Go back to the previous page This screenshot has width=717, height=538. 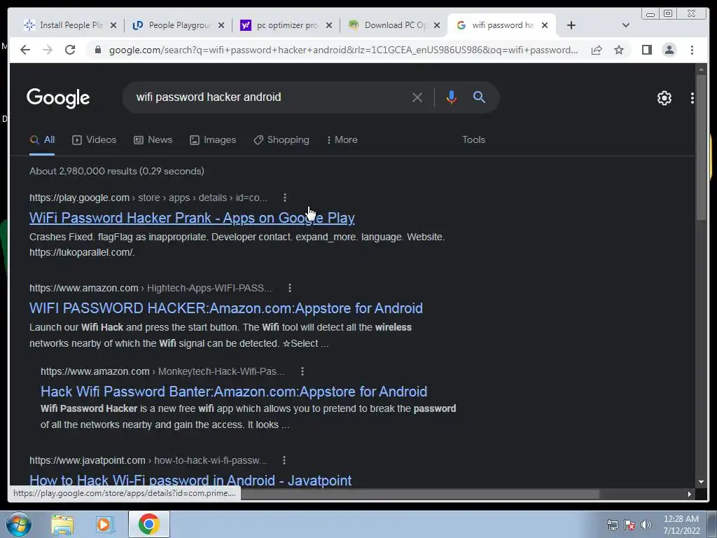coord(25,50)
